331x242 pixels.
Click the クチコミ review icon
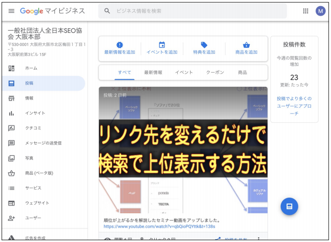pyautogui.click(x=11, y=128)
